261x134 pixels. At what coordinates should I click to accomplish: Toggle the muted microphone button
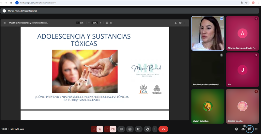(100, 129)
